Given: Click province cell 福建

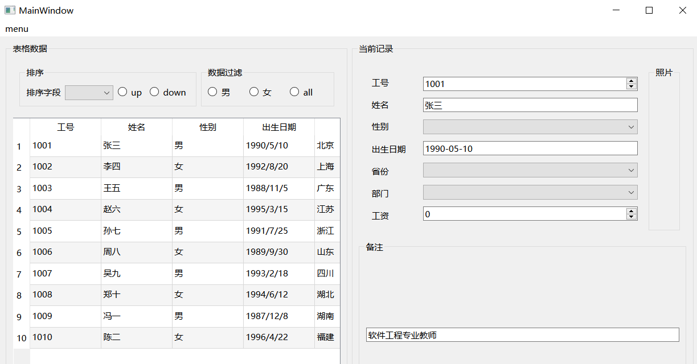Looking at the screenshot, I should (327, 338).
